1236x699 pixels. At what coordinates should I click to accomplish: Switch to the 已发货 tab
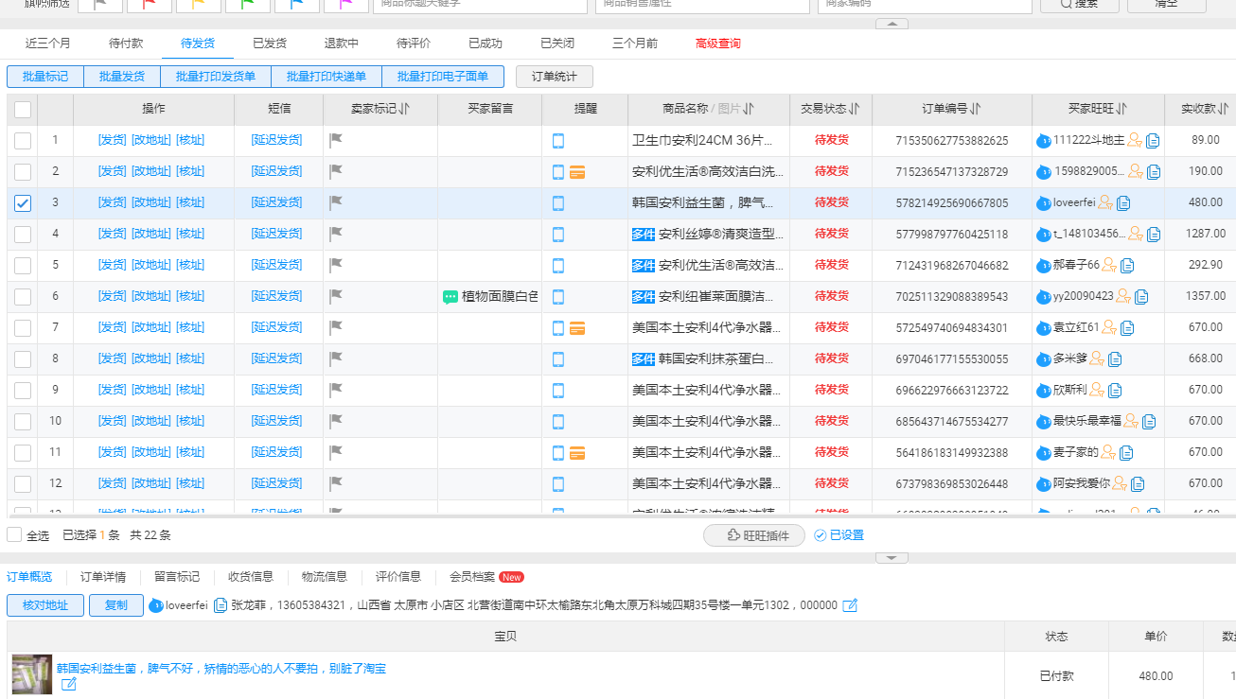tap(270, 44)
